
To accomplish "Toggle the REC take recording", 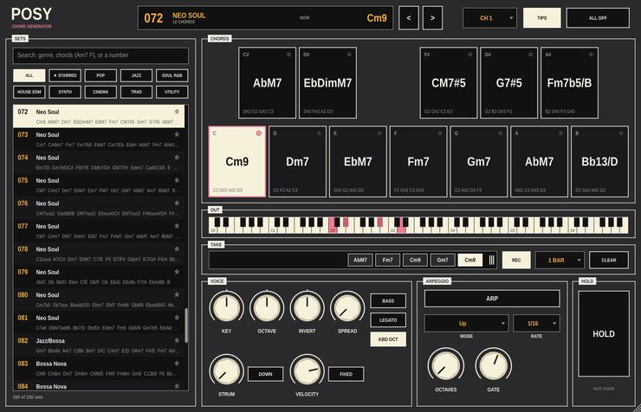I will point(516,261).
